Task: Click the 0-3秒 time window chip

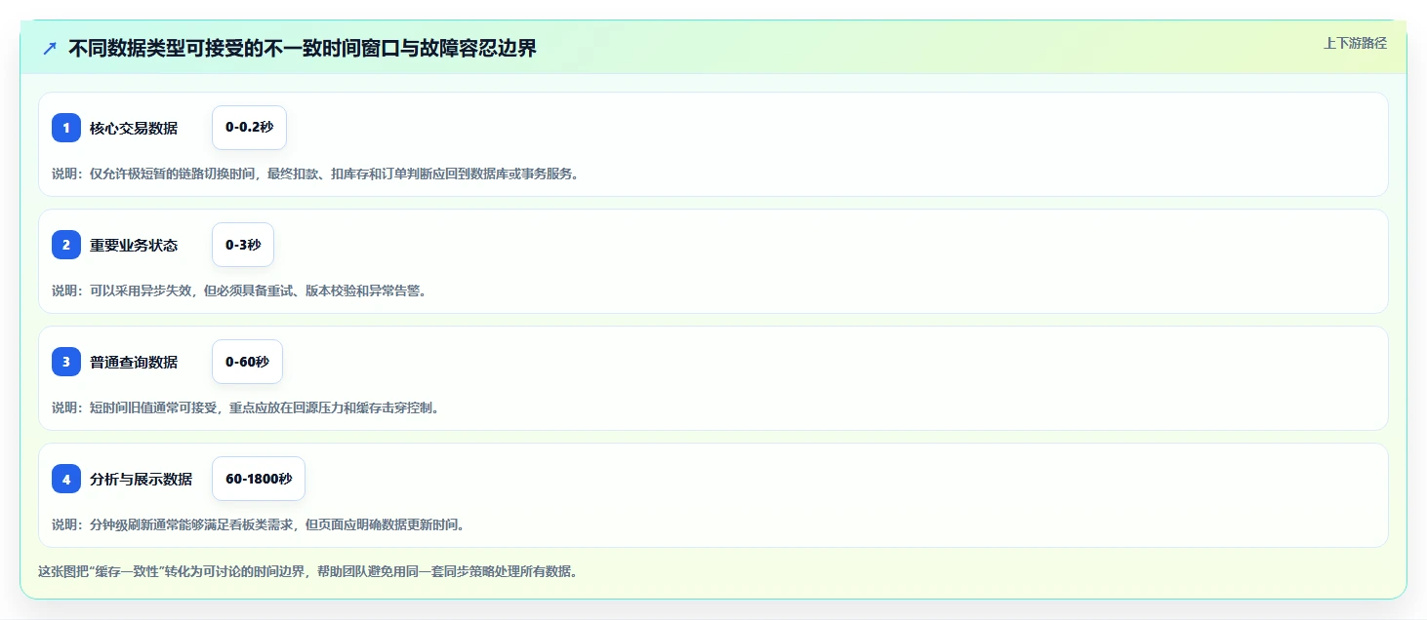Action: (243, 245)
